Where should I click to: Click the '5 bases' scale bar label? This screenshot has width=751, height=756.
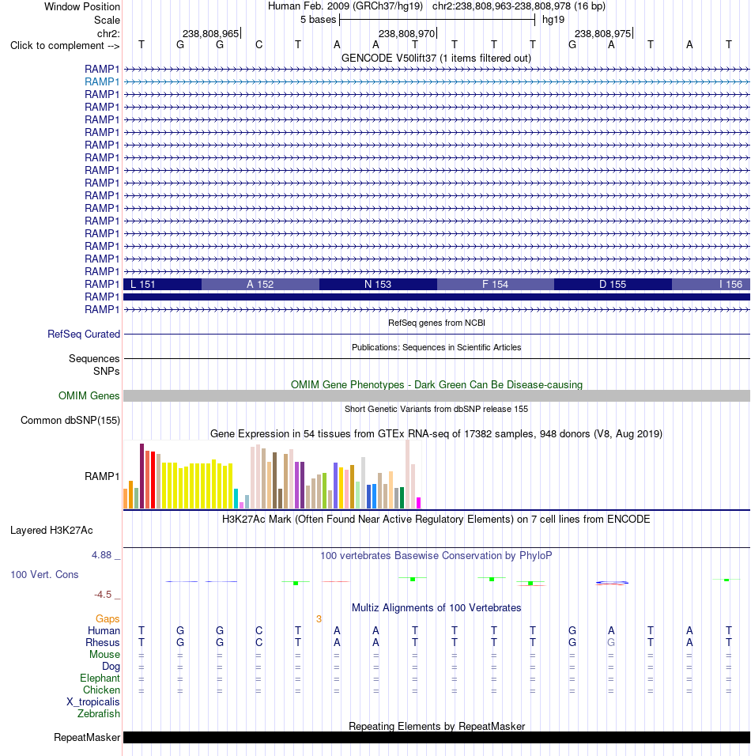(318, 20)
